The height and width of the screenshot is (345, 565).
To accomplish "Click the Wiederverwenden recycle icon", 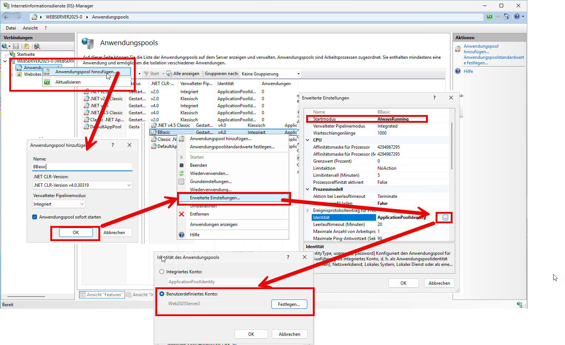I will [x=182, y=173].
